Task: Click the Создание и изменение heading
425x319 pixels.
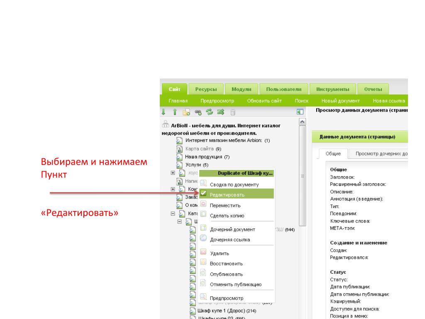Action: click(358, 243)
